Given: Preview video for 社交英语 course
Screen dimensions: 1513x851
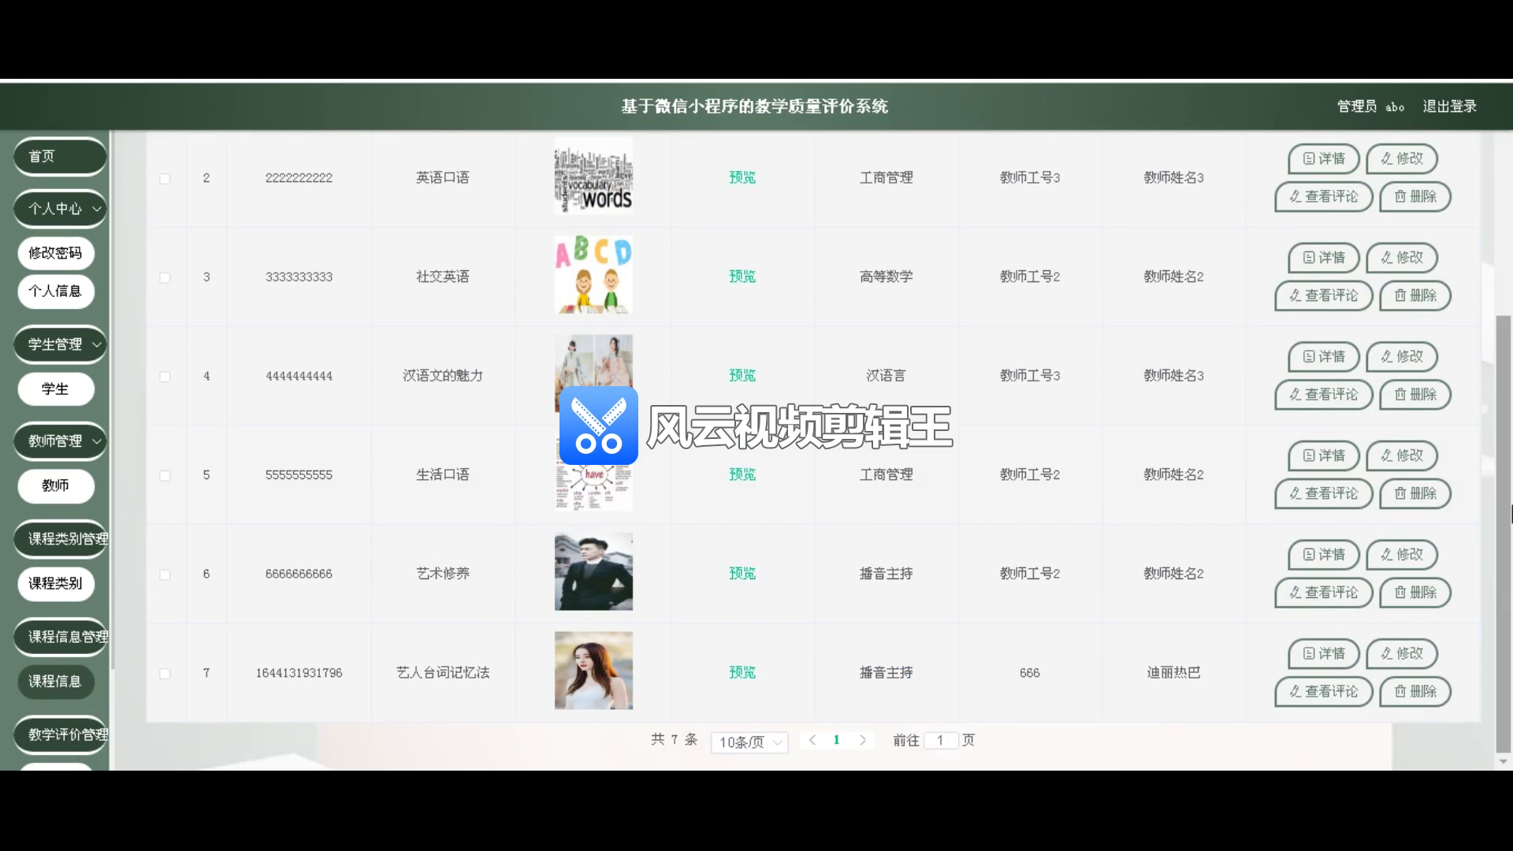Looking at the screenshot, I should [742, 277].
